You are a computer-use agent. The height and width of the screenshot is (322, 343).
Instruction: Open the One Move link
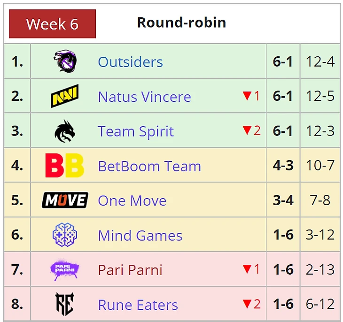point(132,201)
